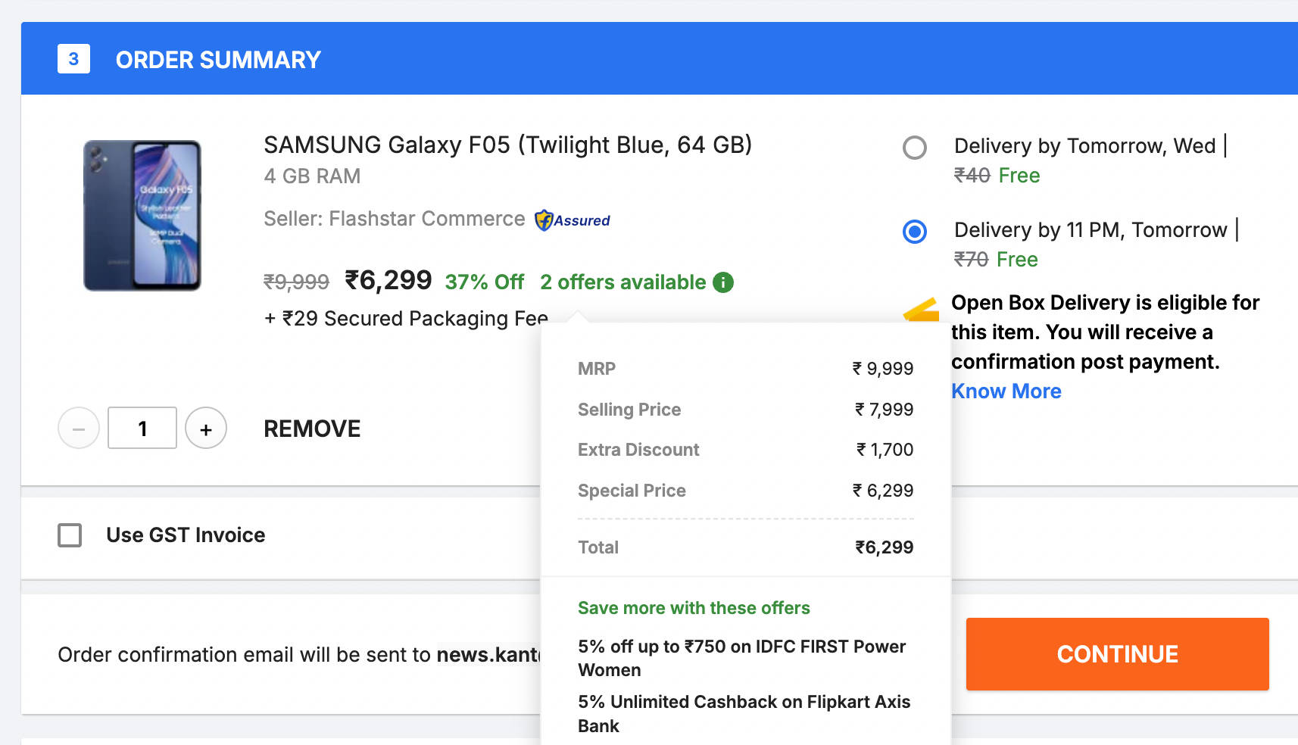Increase quantity with the plus button
Screen dimensions: 1298x745
click(x=206, y=429)
